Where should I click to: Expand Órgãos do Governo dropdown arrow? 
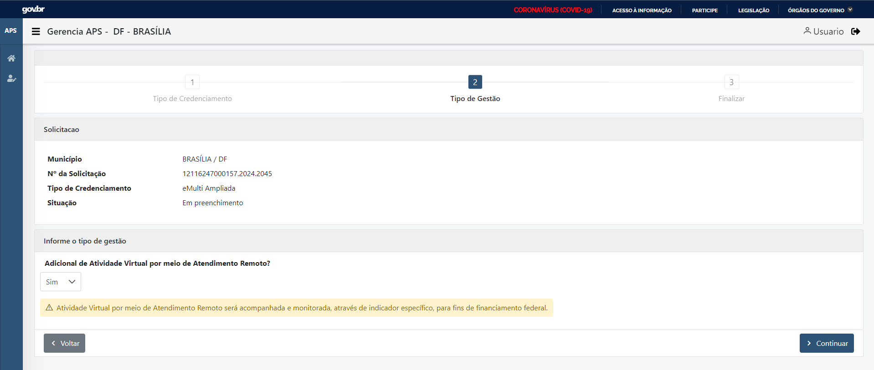tap(850, 10)
